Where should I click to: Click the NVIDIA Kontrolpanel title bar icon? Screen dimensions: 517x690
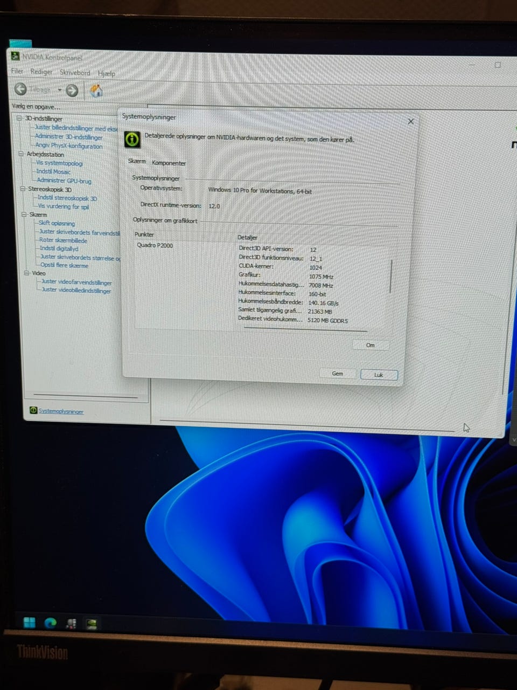(15, 56)
